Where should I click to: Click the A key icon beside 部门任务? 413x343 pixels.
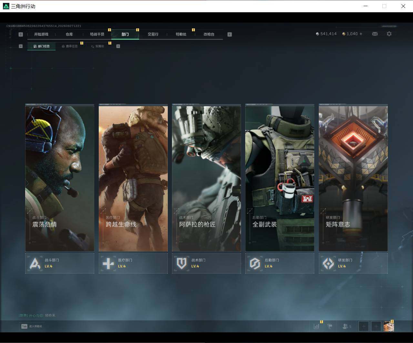pos(21,46)
